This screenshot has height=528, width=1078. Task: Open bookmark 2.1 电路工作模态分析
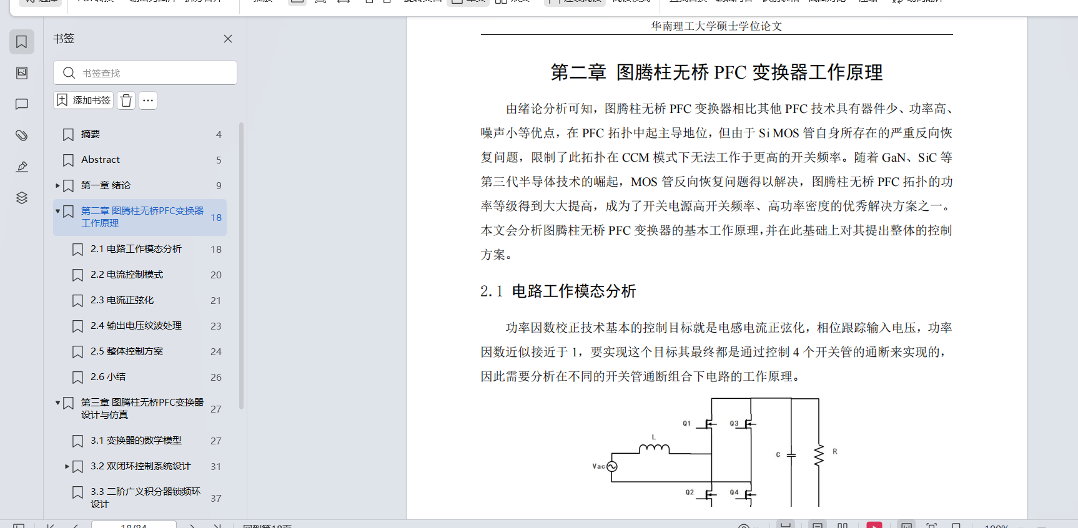click(x=136, y=249)
